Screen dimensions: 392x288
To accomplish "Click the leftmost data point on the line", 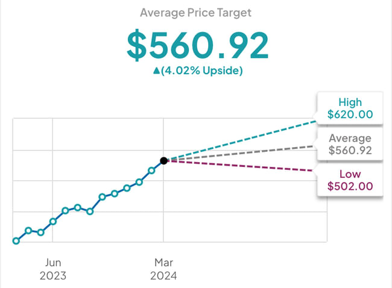I will (x=16, y=241).
